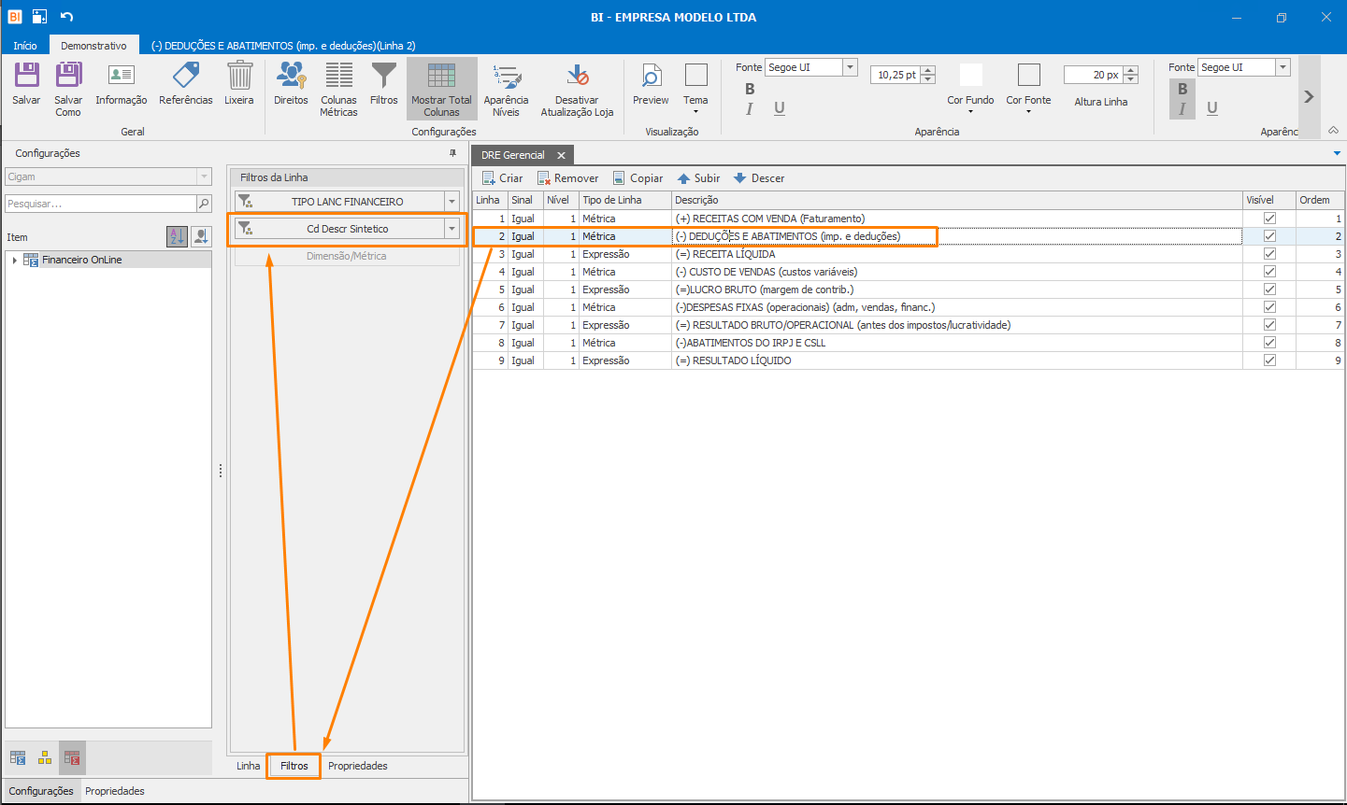Open the Tema dropdown button
This screenshot has width=1347, height=805.
[695, 89]
